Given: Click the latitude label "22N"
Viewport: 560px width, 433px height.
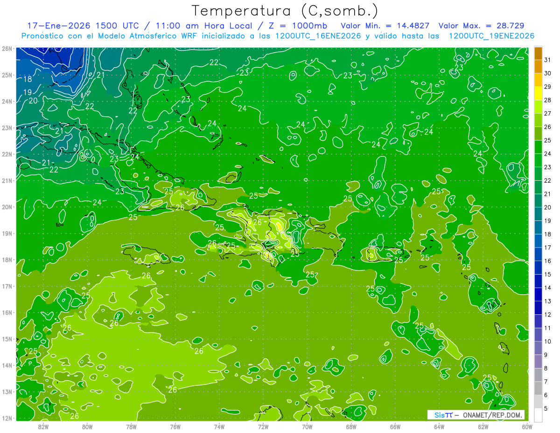Looking at the screenshot, I should click(x=7, y=154).
